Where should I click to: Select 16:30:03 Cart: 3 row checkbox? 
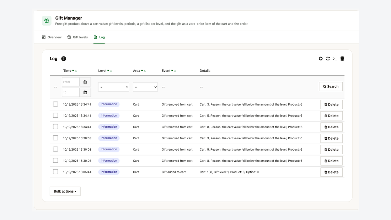click(x=55, y=138)
